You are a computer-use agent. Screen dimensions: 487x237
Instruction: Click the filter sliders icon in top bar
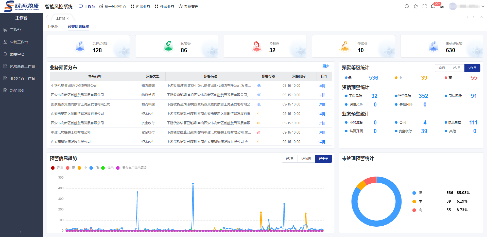pos(442,6)
